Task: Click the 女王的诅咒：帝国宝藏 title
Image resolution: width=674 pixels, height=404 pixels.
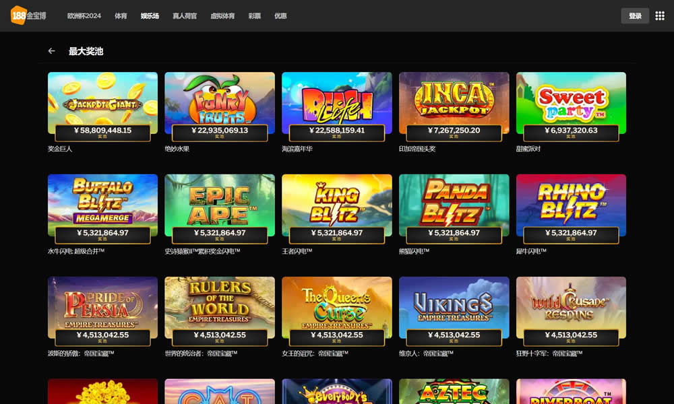Action: (315, 353)
